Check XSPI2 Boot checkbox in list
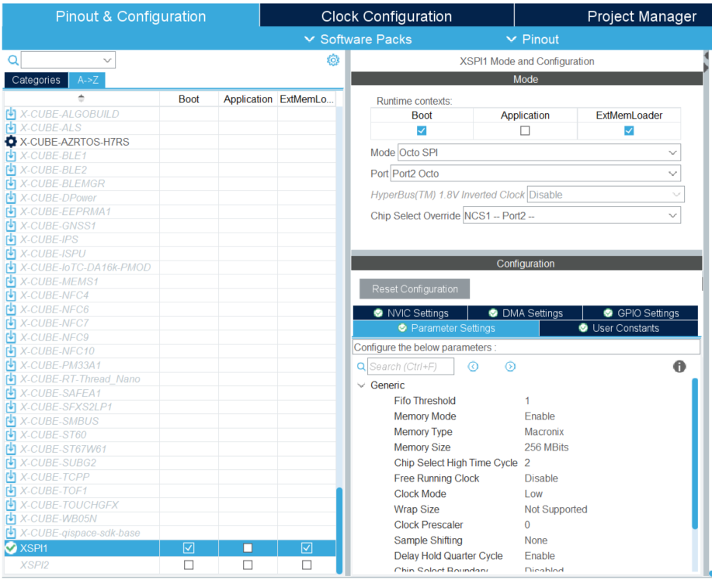The width and height of the screenshot is (712, 580). (x=189, y=565)
